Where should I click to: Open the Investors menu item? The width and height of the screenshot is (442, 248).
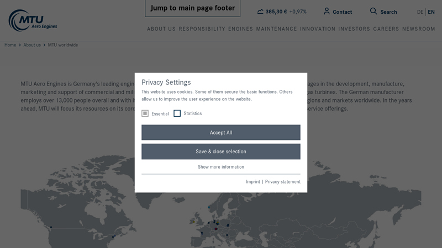click(x=354, y=29)
